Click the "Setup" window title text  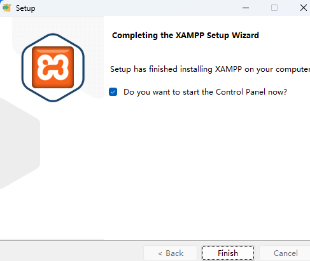click(x=25, y=8)
